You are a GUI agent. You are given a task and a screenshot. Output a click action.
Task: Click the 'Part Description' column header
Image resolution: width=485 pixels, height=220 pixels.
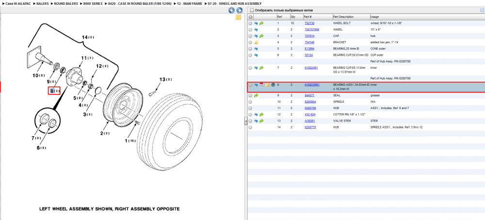point(351,16)
